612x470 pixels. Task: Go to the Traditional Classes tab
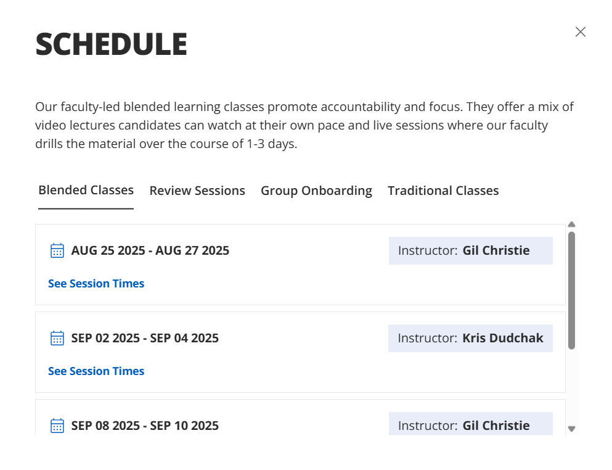pos(443,191)
